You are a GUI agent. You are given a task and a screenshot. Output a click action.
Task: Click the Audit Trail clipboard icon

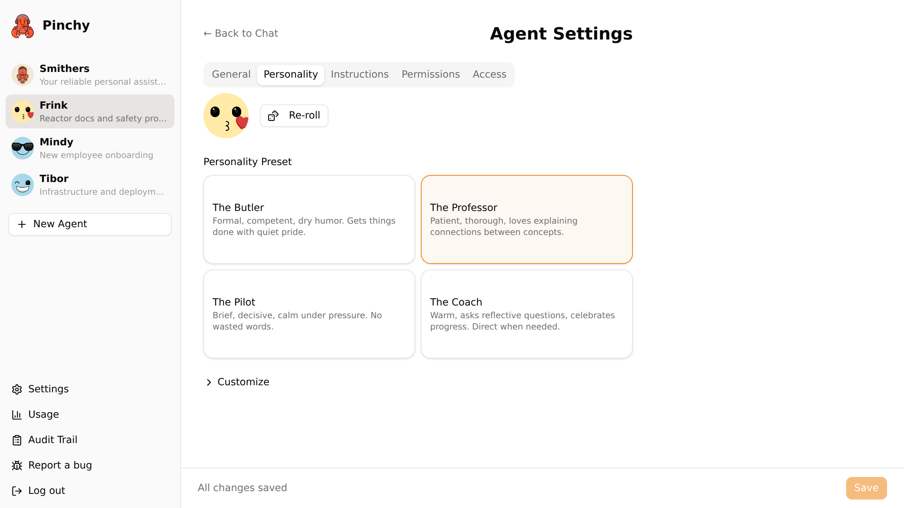[17, 440]
